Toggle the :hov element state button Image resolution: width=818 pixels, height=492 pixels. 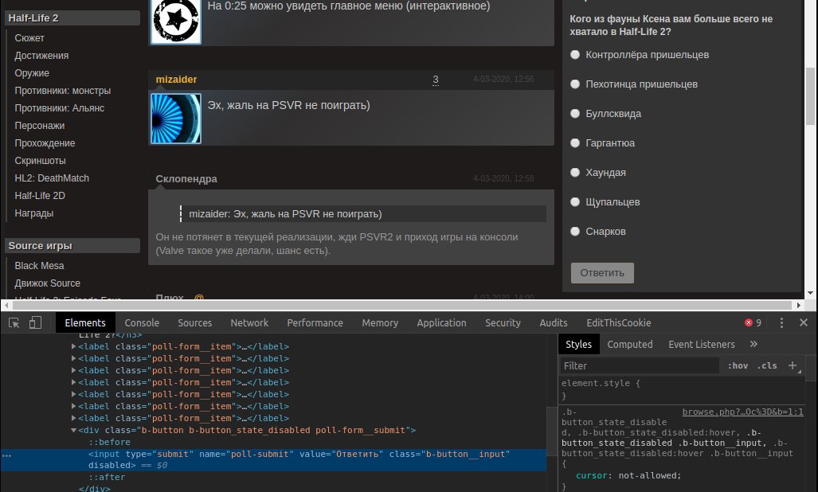738,366
